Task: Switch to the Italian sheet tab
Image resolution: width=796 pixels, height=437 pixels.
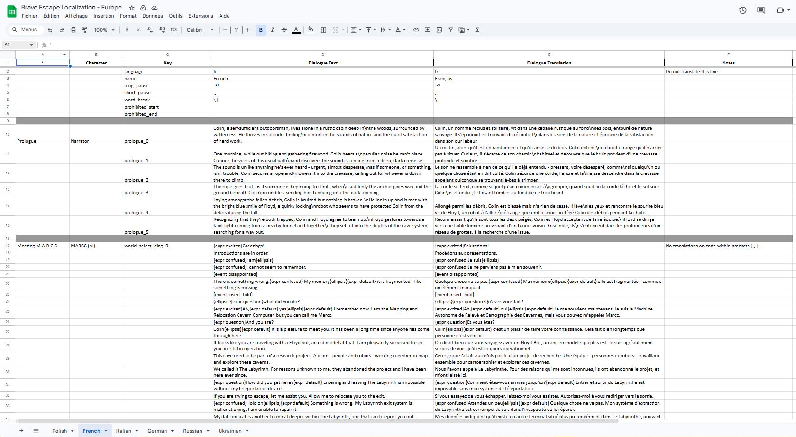Action: [124, 431]
